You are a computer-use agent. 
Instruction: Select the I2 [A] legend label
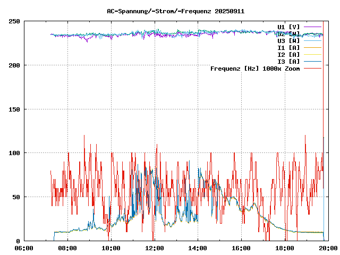288,54
